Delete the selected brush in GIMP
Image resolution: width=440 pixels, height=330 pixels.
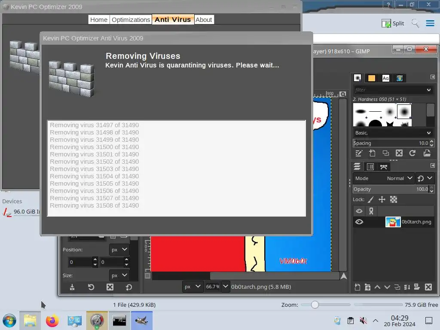(399, 153)
